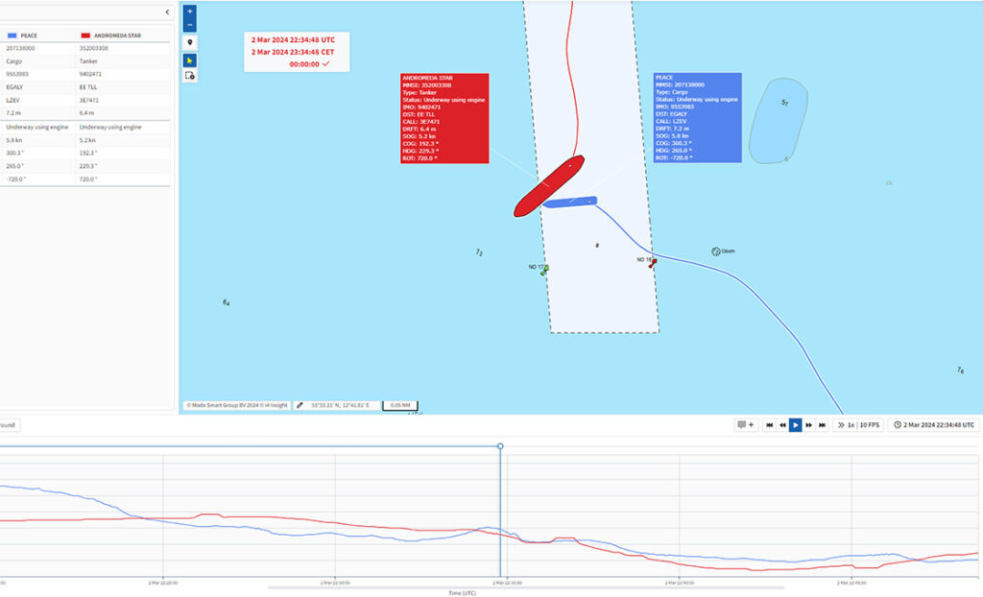
Task: Click the cursor coordinates readout on map
Action: pos(340,406)
